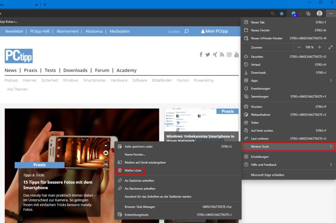The width and height of the screenshot is (336, 223).
Task: Choose Laut vorlesen menu entry
Action: tap(288, 139)
